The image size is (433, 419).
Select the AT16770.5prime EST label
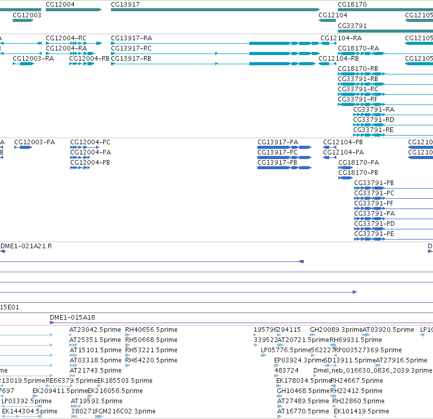[x=303, y=411]
